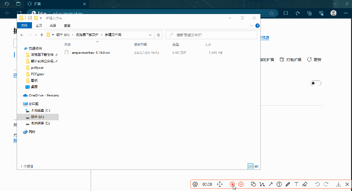Stop the screen recording
This screenshot has width=352, height=191.
[x=232, y=184]
